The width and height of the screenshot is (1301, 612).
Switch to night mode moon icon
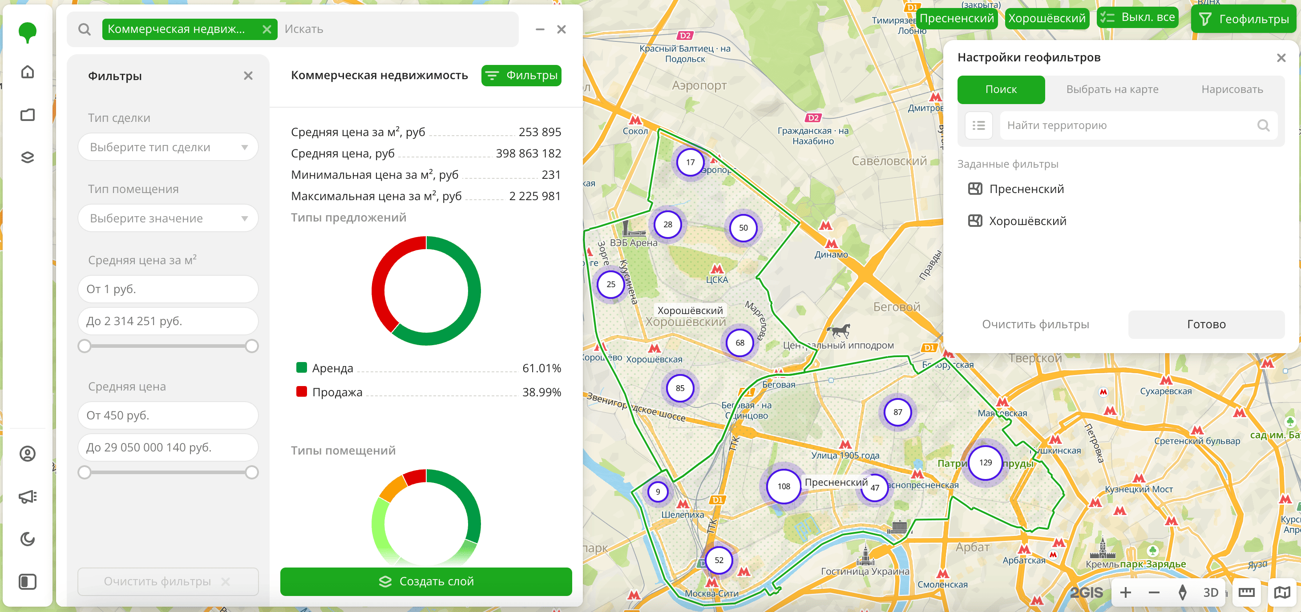click(28, 540)
